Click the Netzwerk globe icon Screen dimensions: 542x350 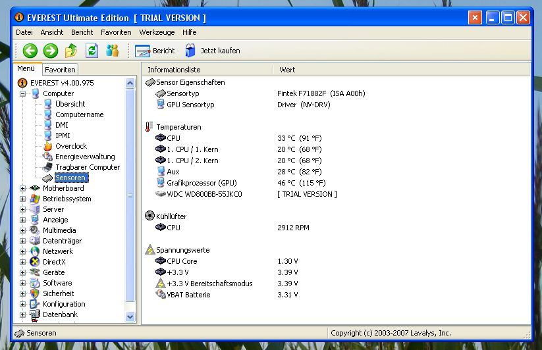tap(35, 251)
